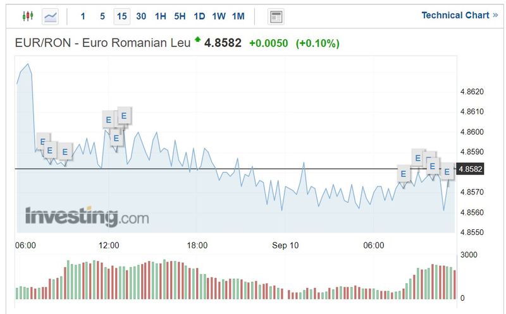Click the 4.8582 current price label on axis
Image resolution: width=506 pixels, height=314 pixels.
point(471,169)
